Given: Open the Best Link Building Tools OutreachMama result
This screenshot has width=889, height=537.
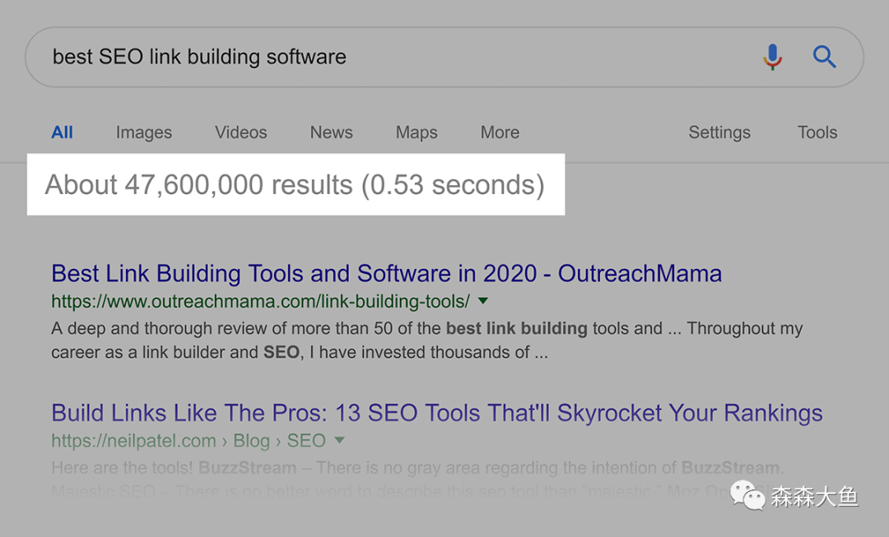Looking at the screenshot, I should pyautogui.click(x=387, y=274).
